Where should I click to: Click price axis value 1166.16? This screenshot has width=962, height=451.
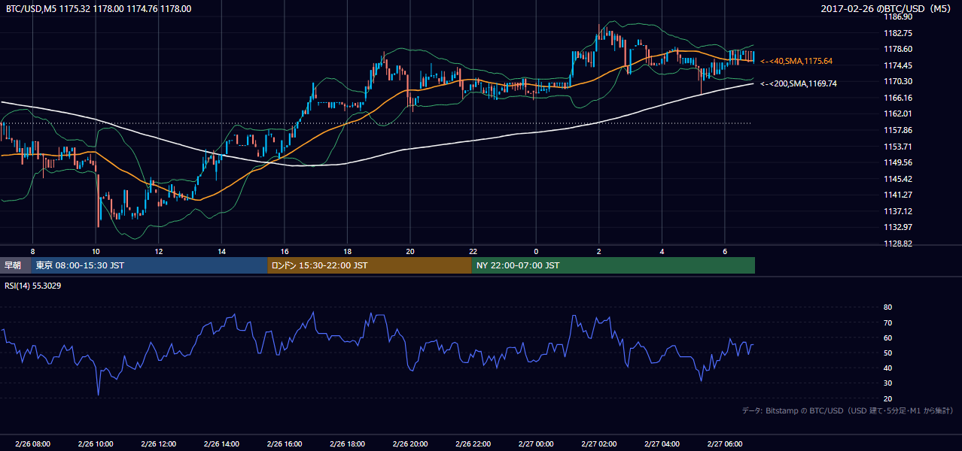(x=899, y=98)
